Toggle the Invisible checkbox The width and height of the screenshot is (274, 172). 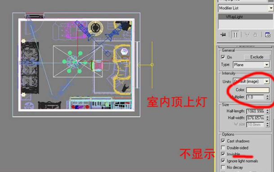pyautogui.click(x=223, y=154)
